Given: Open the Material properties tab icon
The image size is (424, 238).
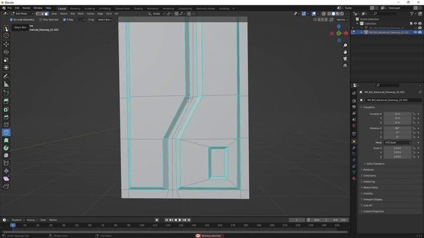Looking at the screenshot, I should (354, 178).
